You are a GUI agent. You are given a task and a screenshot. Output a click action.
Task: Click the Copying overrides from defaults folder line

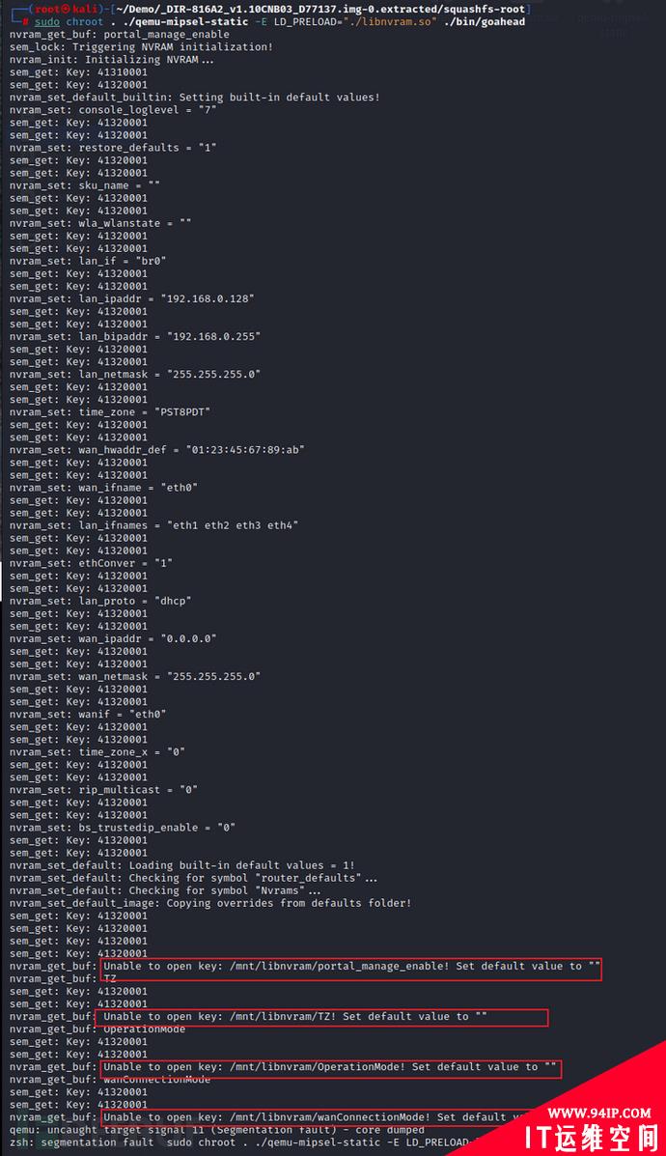(210, 903)
